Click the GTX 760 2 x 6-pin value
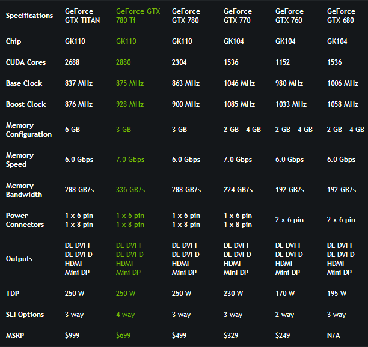Viewport: 368px width, 347px height. click(289, 220)
